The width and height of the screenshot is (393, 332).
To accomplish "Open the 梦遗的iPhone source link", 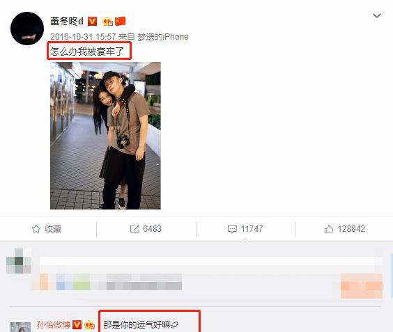I will click(163, 37).
